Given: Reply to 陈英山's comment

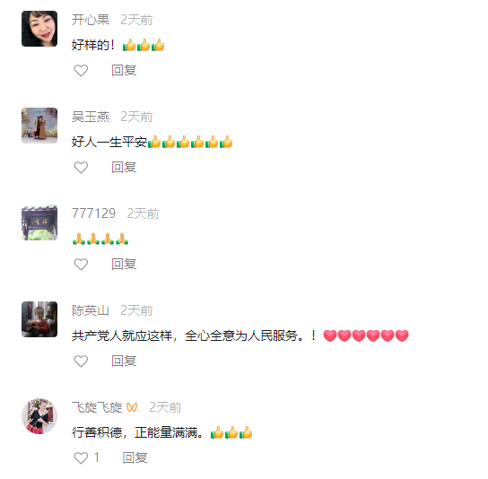Looking at the screenshot, I should coord(124,361).
